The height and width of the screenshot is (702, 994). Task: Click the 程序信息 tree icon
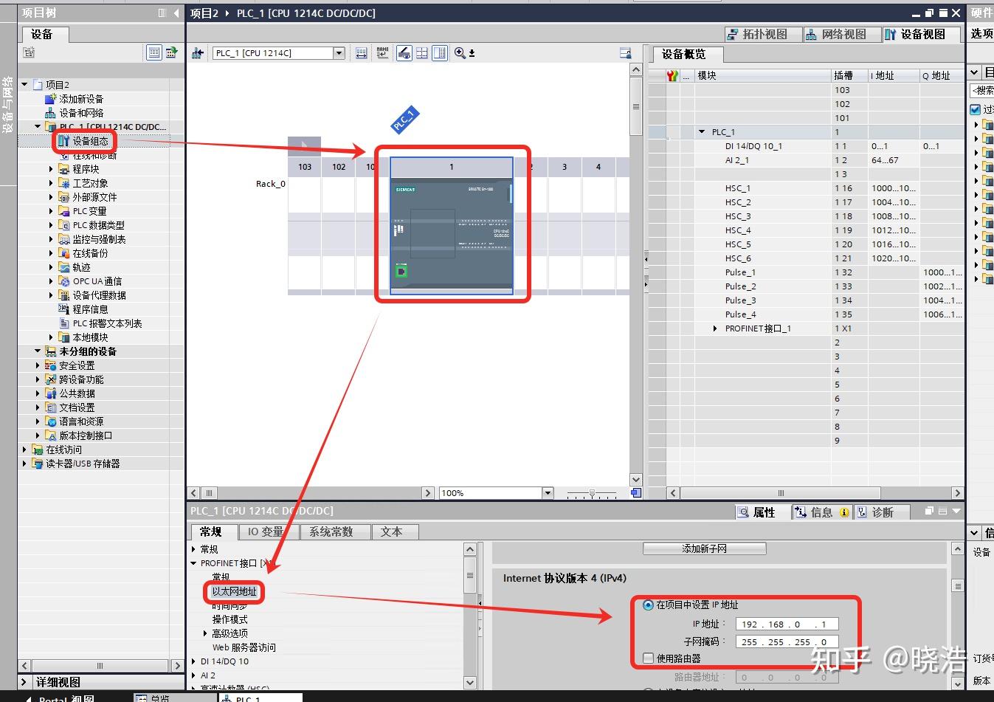point(64,309)
